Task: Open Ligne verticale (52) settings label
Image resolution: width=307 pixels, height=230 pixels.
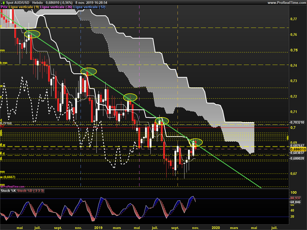Action: point(90,7)
